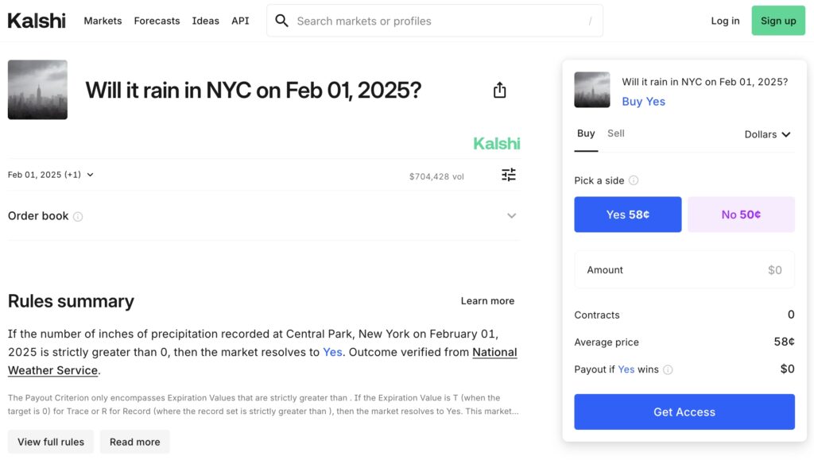
Task: Go to the Ideas page
Action: pyautogui.click(x=206, y=21)
